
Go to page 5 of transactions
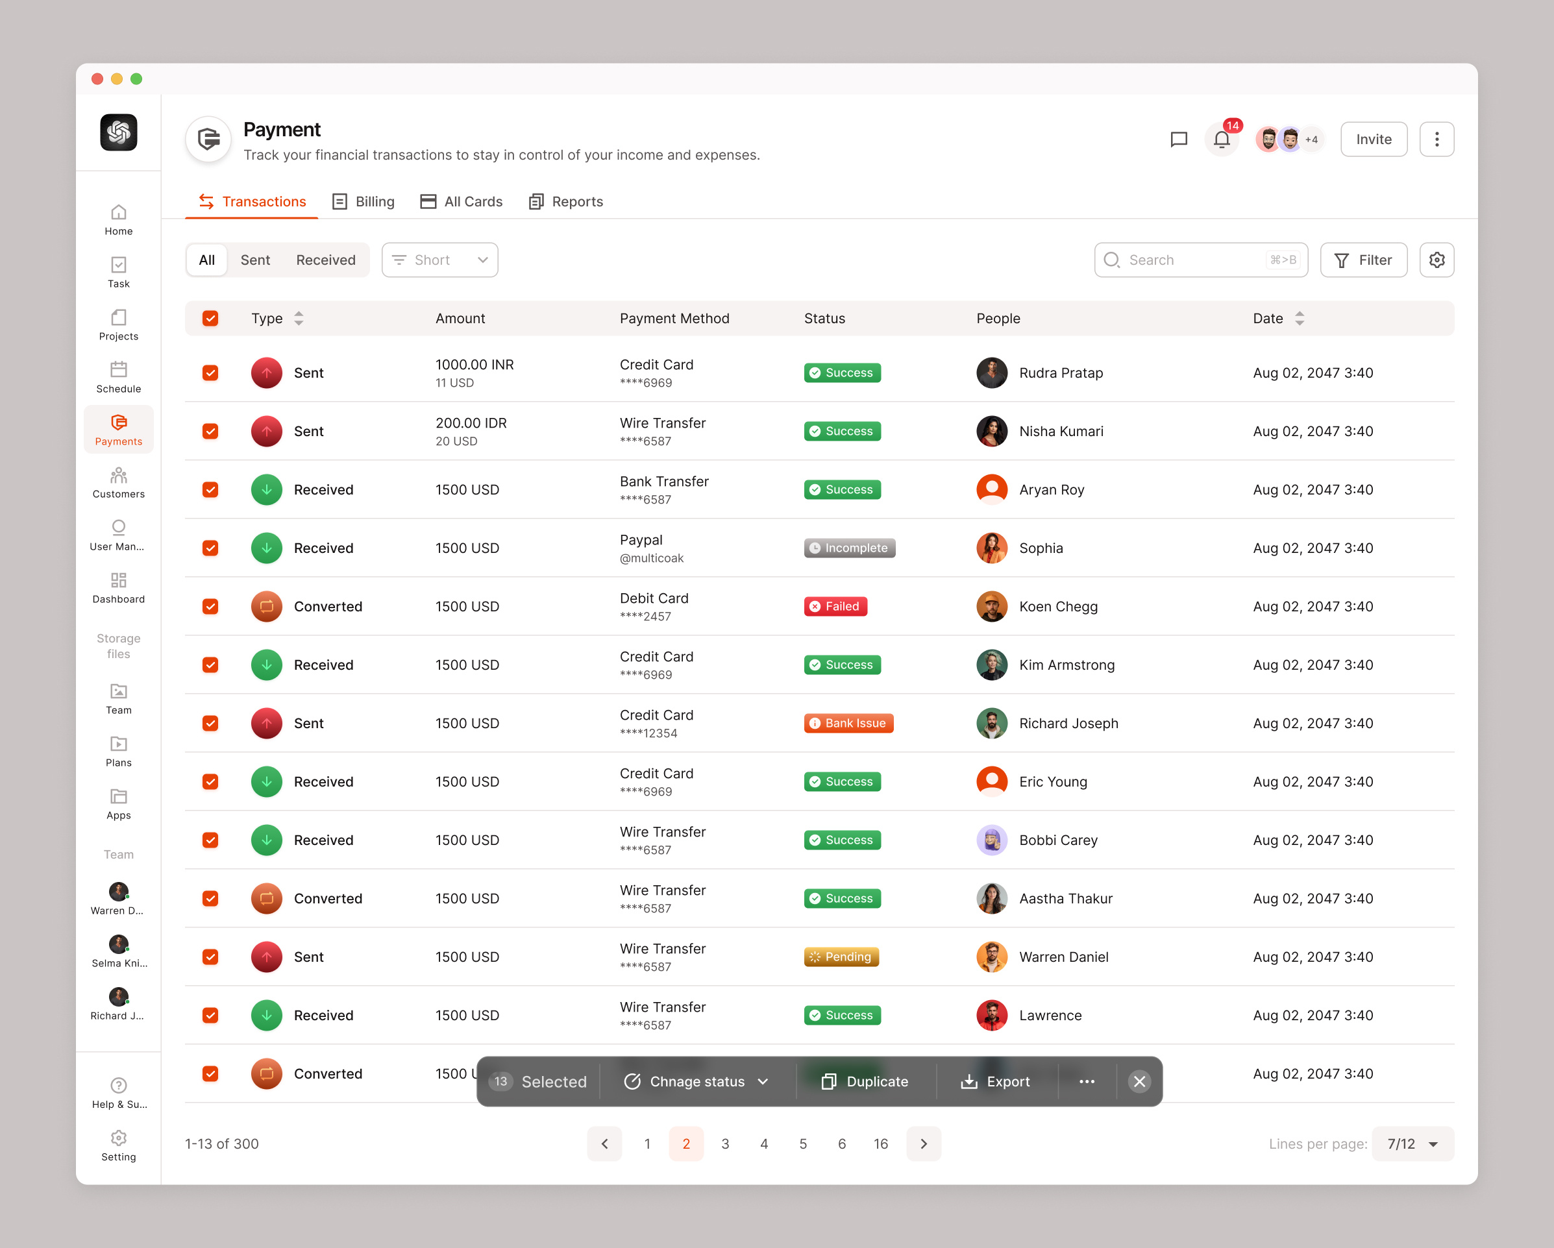pos(803,1144)
